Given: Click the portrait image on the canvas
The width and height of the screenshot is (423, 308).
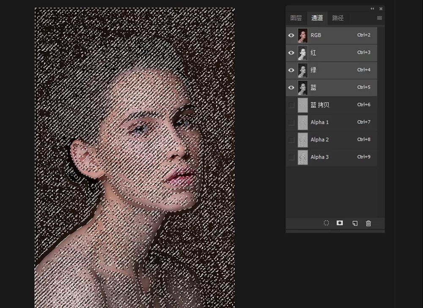Looking at the screenshot, I should [135, 158].
